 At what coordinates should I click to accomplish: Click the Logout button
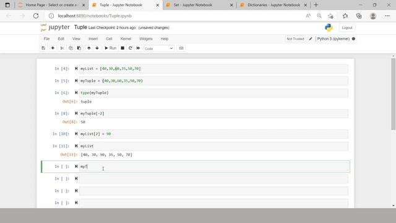coord(346,28)
